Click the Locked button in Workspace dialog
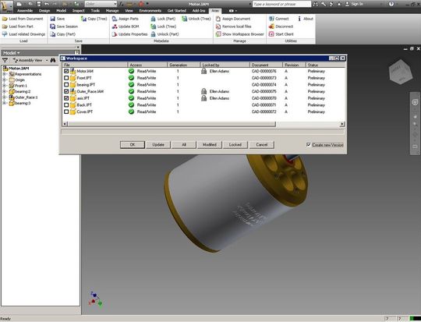Screen dimensions: 421x322 click(235, 145)
